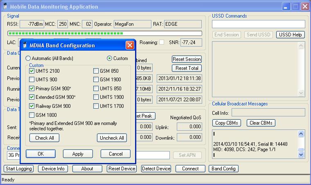Click the USSD Commands input field
Screen dimensions: 311x185
[x=259, y=24]
